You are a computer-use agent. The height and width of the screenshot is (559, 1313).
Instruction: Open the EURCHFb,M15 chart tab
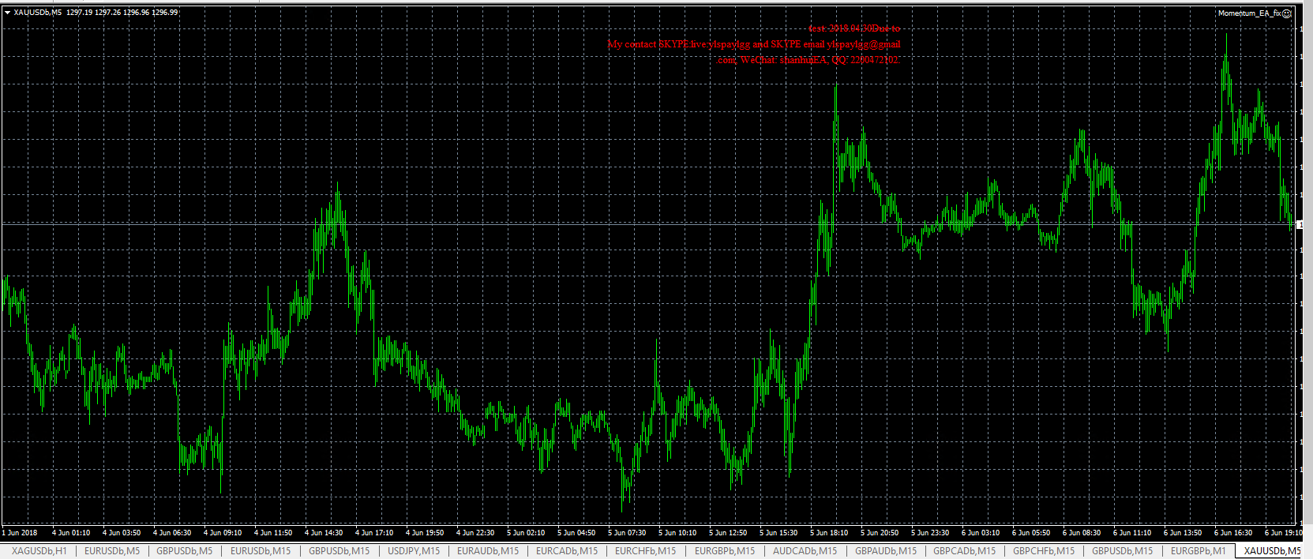click(x=645, y=551)
